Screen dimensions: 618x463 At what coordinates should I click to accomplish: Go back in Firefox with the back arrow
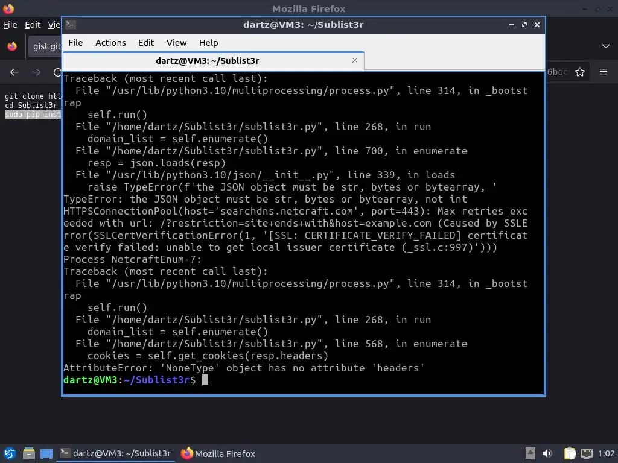14,72
